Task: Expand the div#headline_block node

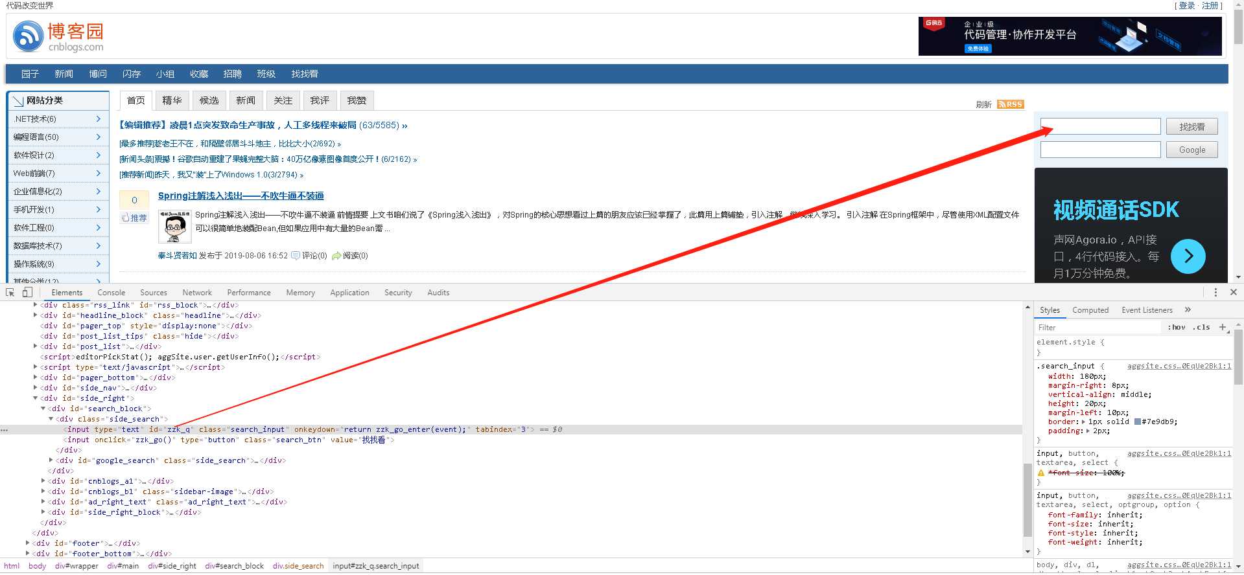Action: point(36,315)
